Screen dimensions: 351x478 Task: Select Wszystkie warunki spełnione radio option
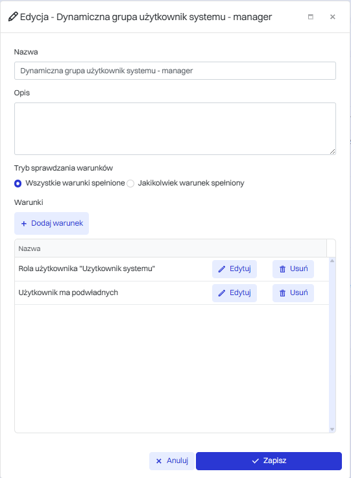click(18, 184)
